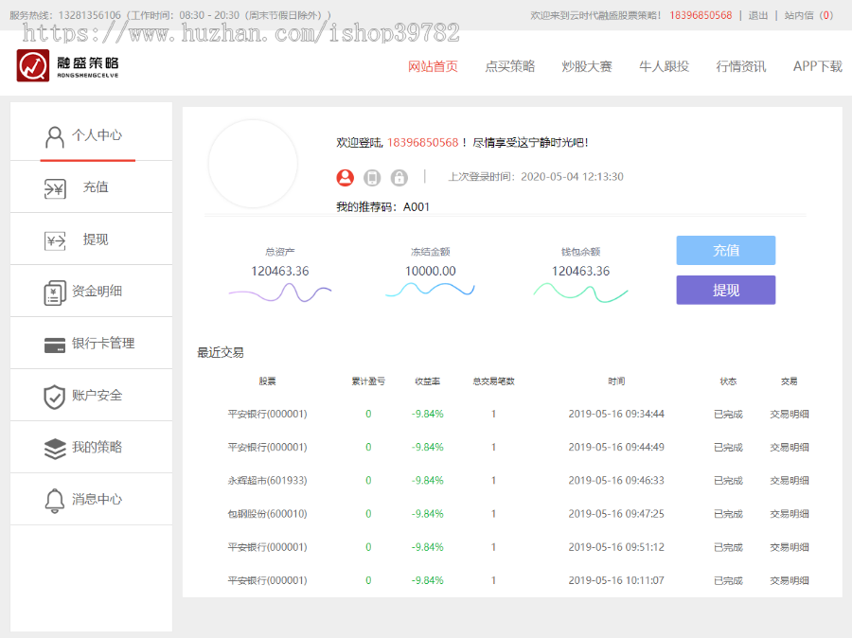
Task: Click the grey lock security icon
Action: [x=399, y=177]
